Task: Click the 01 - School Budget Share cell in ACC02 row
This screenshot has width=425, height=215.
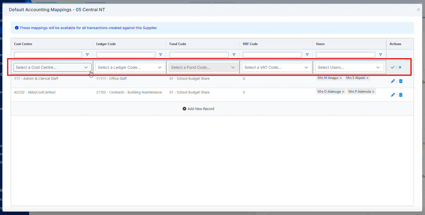Action: (x=190, y=92)
